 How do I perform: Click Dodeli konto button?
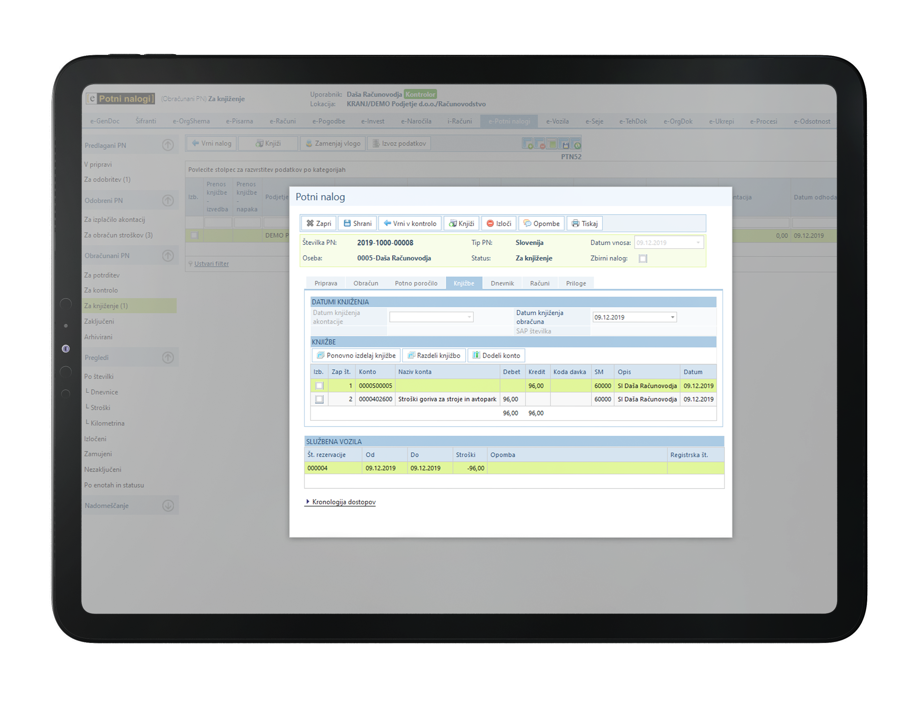[x=497, y=355]
